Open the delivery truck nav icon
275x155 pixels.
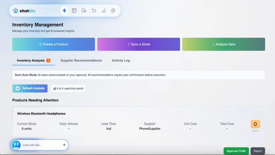click(x=84, y=11)
